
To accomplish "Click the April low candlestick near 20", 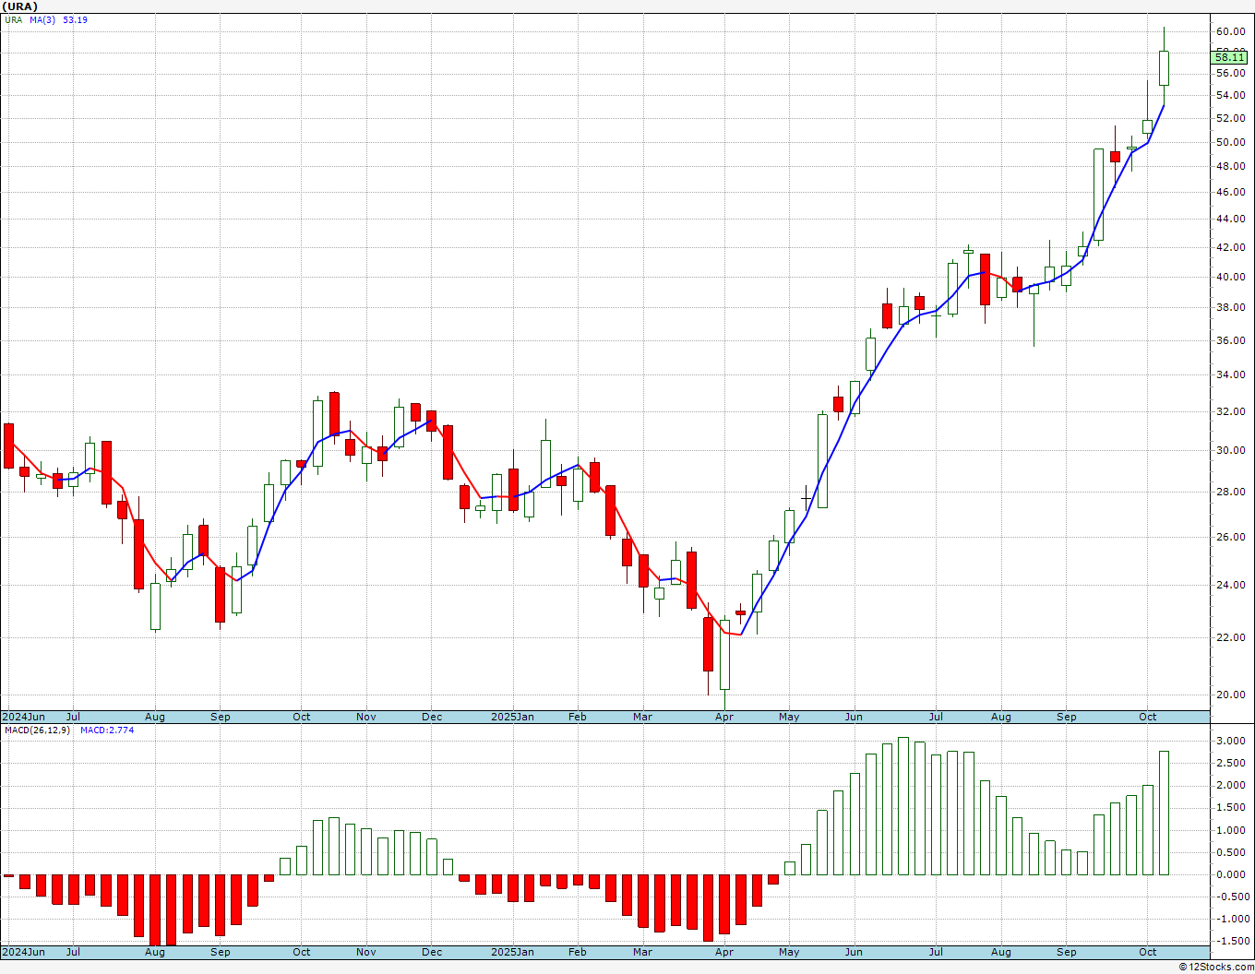I will pos(724,655).
